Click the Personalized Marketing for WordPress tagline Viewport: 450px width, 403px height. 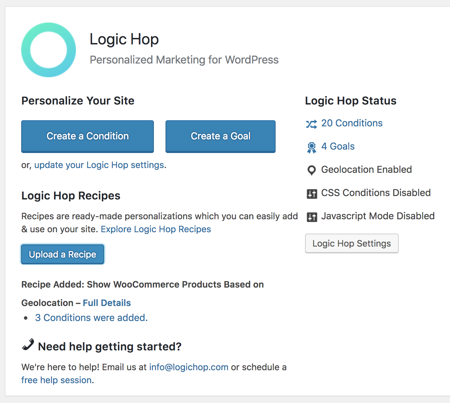(x=184, y=60)
